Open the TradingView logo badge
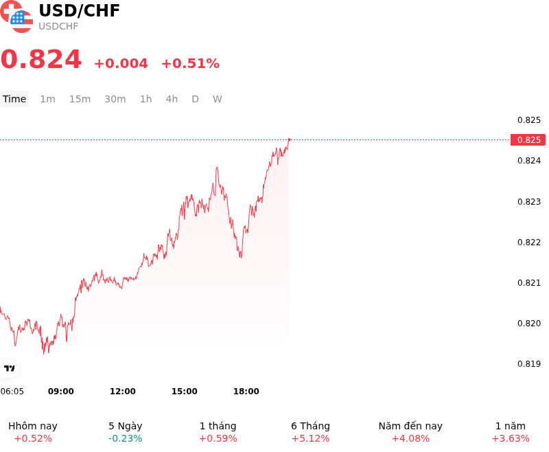Screen dimensions: 549x452 (9, 368)
